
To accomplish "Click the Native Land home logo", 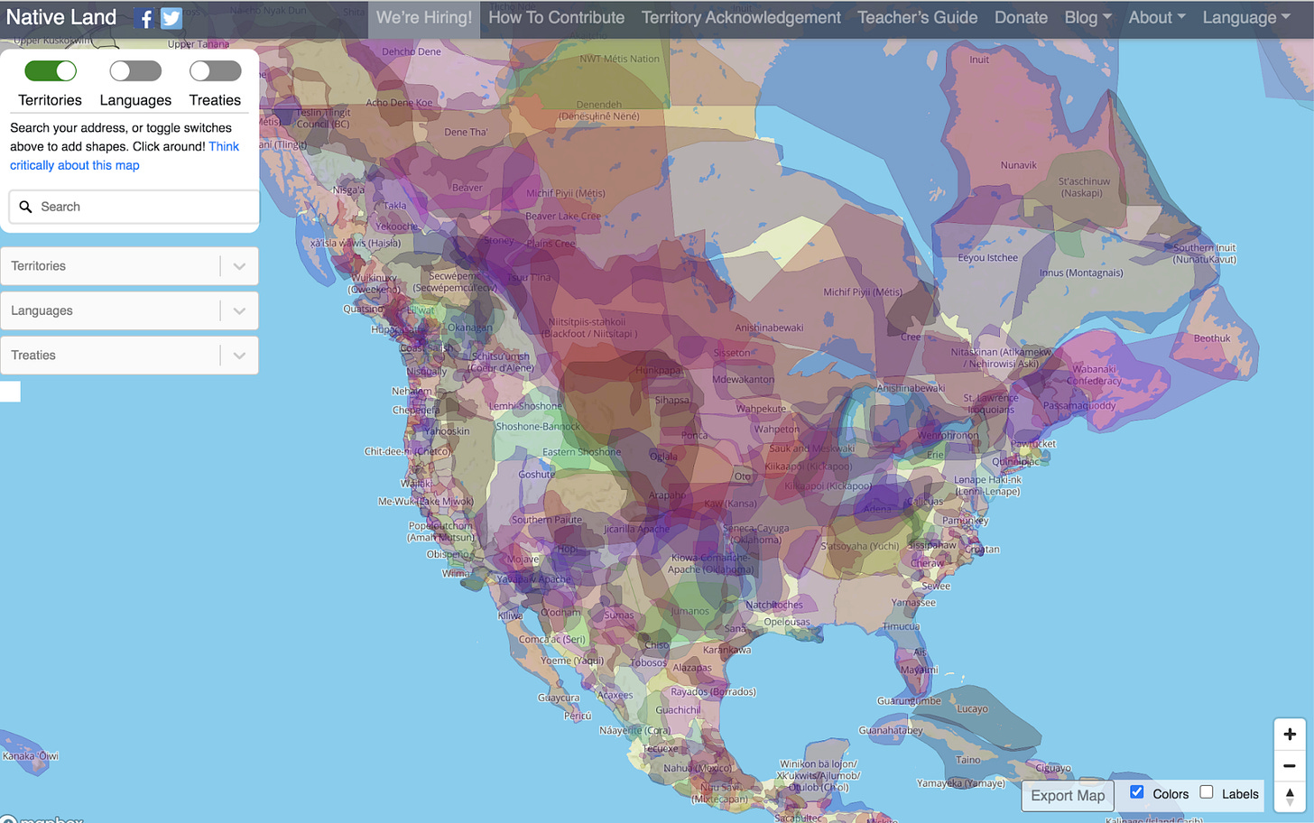I will 61,17.
